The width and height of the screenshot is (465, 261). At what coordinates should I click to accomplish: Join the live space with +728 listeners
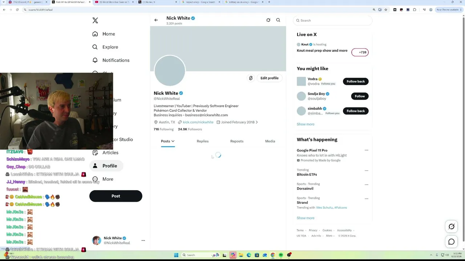[x=360, y=52]
